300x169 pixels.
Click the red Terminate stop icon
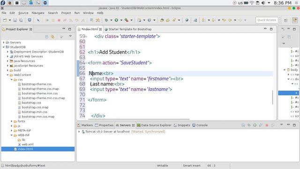pyautogui.click(x=59, y=20)
